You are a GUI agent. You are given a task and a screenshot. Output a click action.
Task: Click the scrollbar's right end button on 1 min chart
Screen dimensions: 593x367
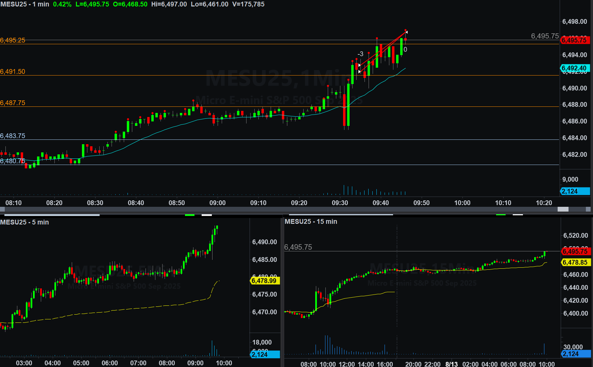click(588, 209)
